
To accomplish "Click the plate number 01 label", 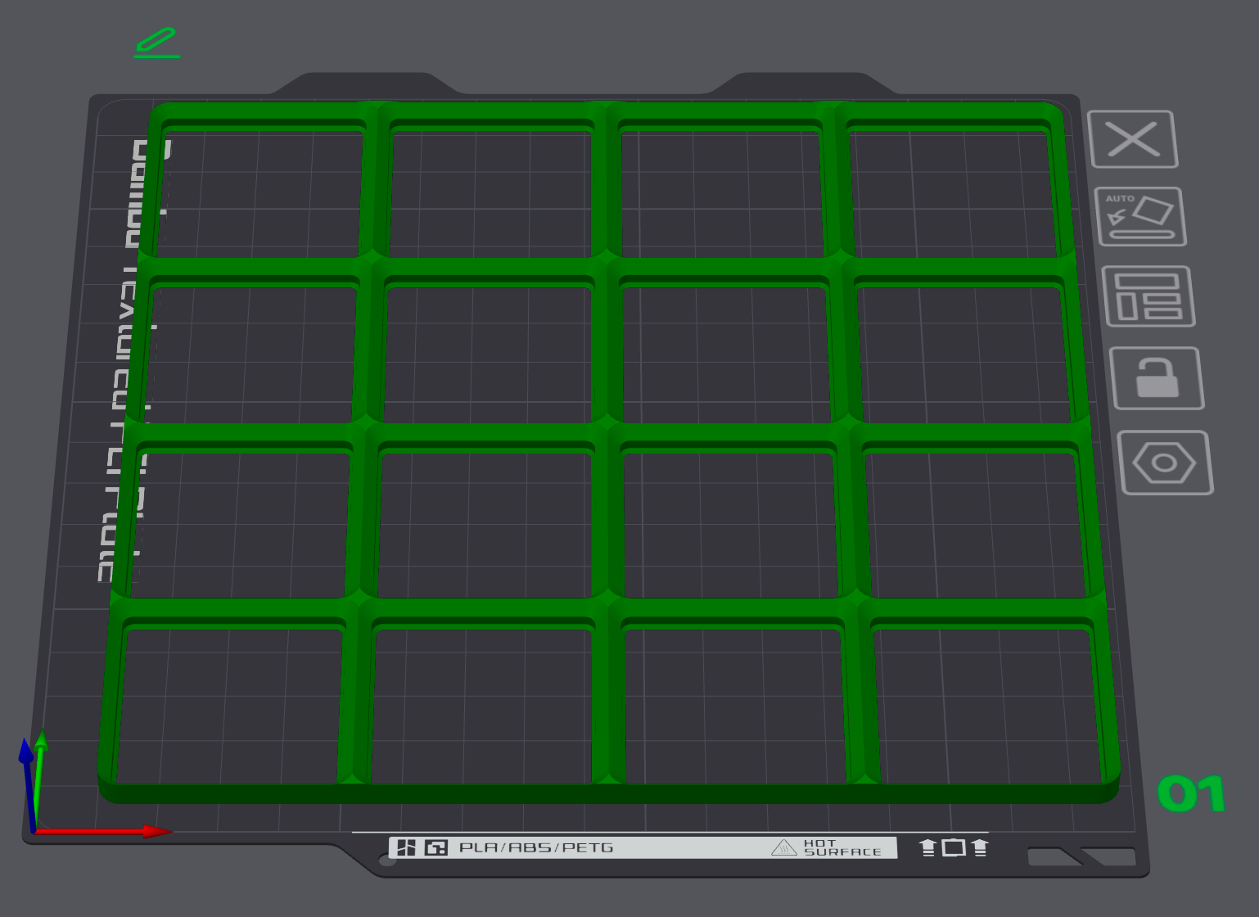I will [x=1191, y=793].
